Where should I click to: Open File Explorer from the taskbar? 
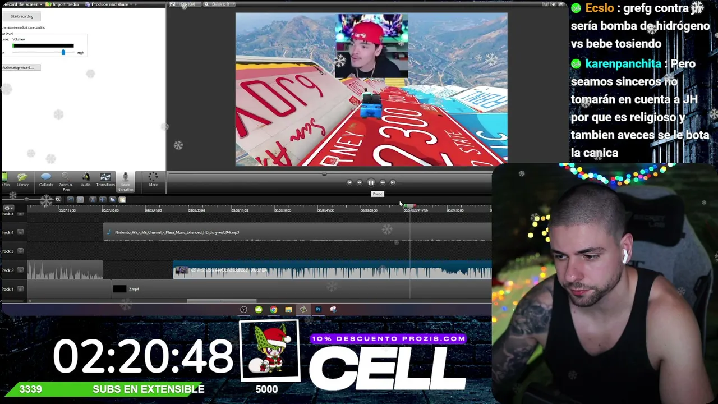288,310
